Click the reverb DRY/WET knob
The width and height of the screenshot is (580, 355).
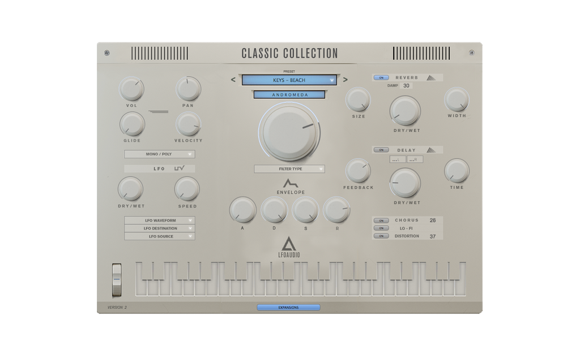[x=405, y=111]
